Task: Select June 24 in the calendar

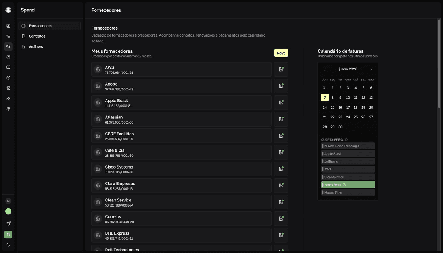Action: (x=348, y=117)
